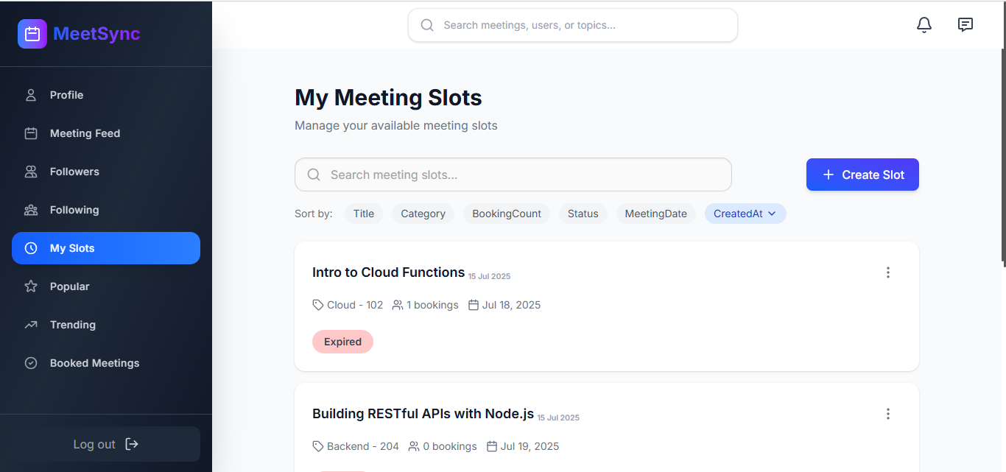The width and height of the screenshot is (1006, 472).
Task: Click the log out arrow icon
Action: [132, 444]
